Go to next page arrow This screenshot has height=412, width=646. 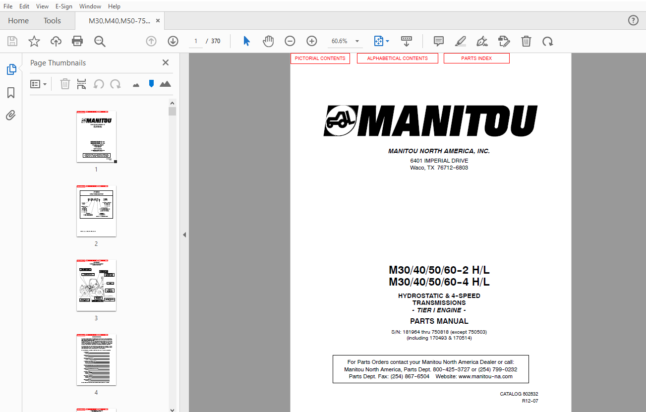click(173, 41)
